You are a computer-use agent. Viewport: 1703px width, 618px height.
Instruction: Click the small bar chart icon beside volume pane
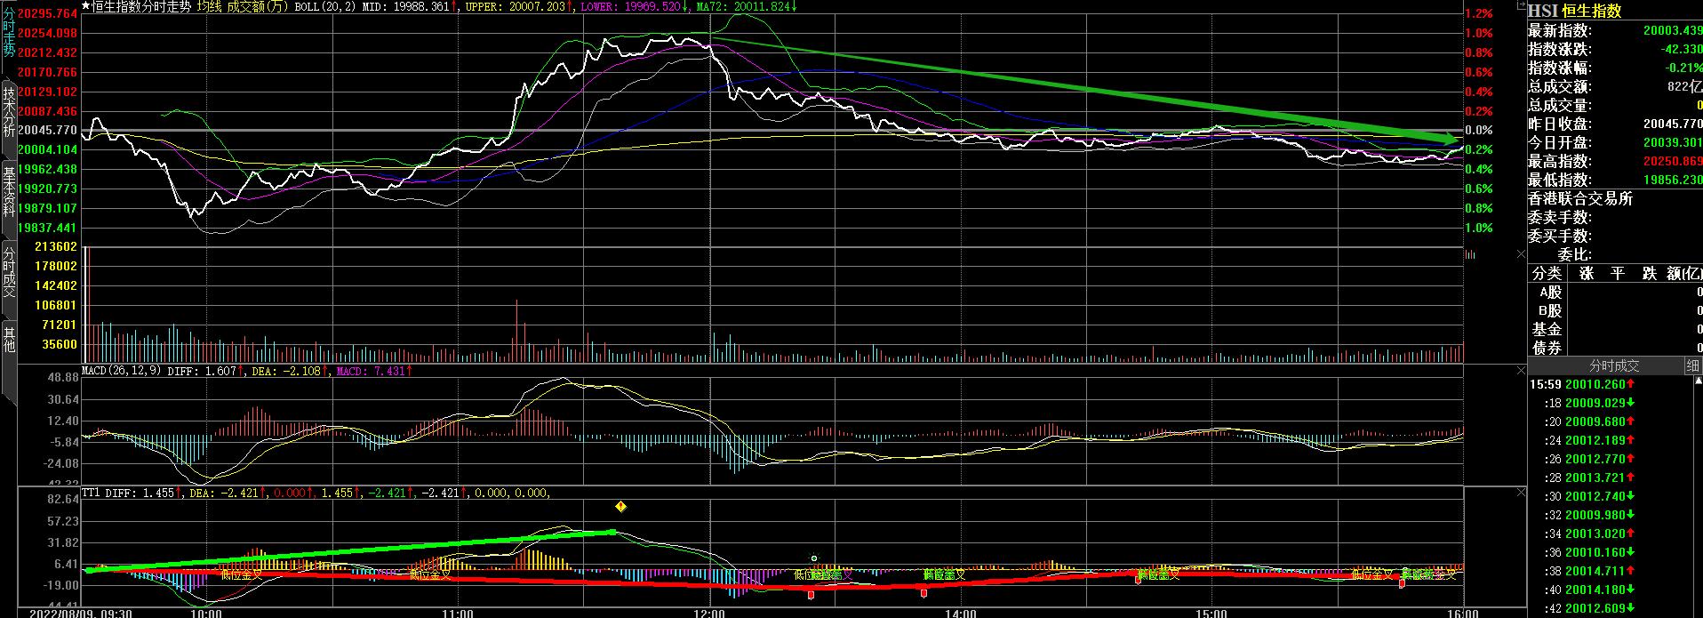[1471, 254]
